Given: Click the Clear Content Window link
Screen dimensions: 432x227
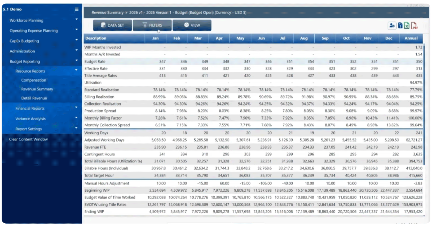Looking at the screenshot, I should click(28, 139).
